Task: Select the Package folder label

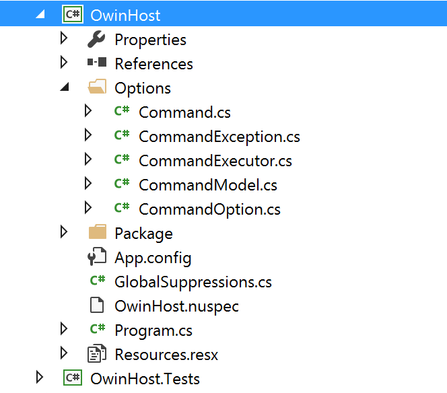Action: pos(143,234)
